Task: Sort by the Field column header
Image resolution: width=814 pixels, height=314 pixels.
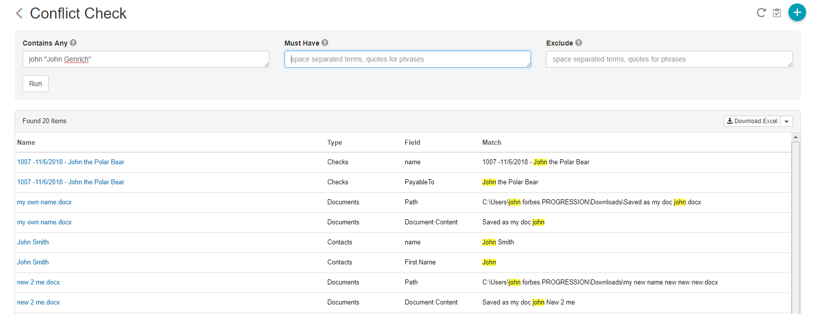Action: click(x=412, y=143)
